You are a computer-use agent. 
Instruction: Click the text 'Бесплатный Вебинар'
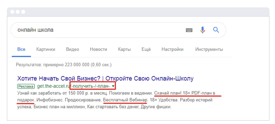(x=125, y=100)
